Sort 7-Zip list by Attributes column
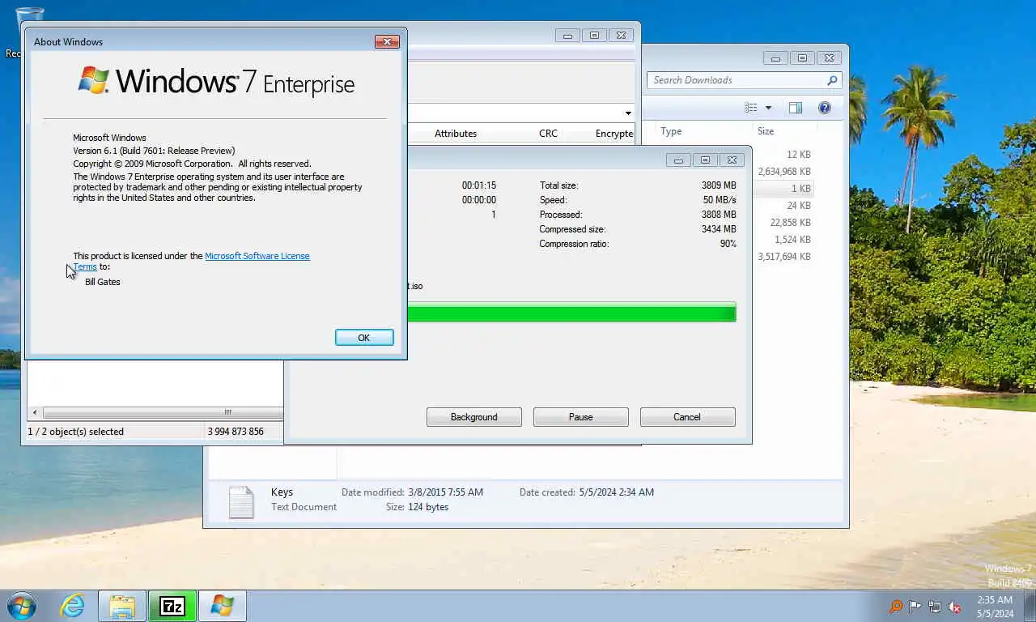1036x622 pixels. [456, 134]
